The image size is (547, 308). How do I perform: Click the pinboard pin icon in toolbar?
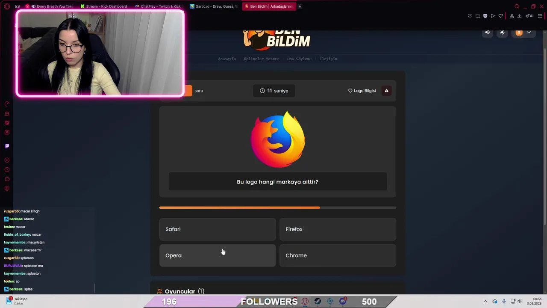(470, 16)
